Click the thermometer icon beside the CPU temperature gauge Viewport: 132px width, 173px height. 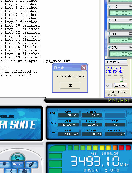click(109, 20)
